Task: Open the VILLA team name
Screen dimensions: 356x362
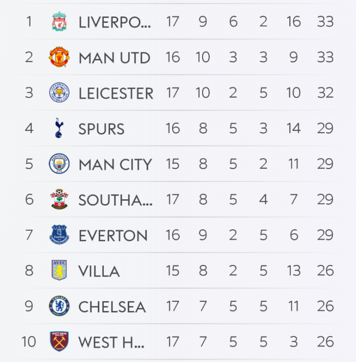Action: coord(99,271)
